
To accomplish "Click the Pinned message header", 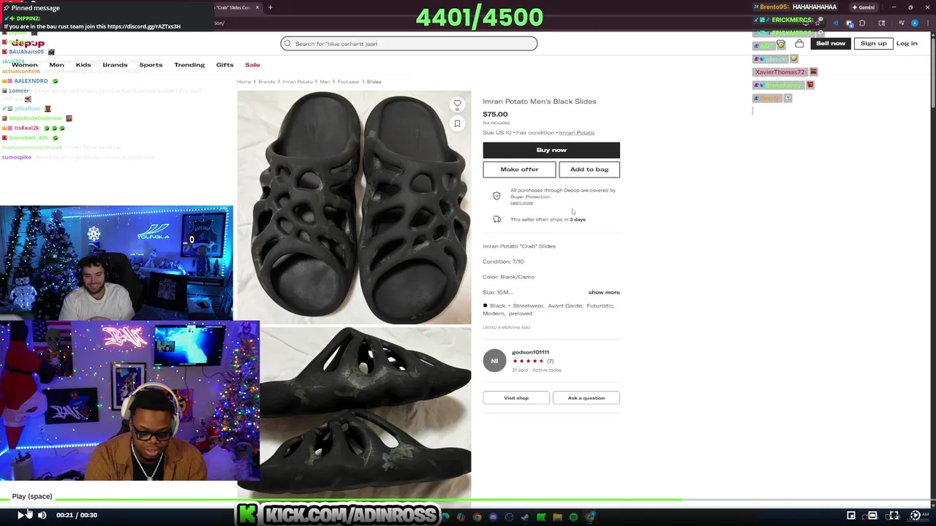I will [x=34, y=8].
